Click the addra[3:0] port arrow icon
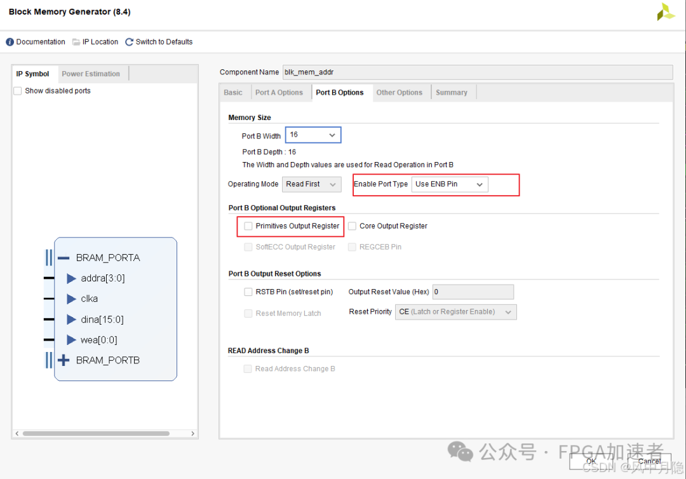The width and height of the screenshot is (686, 479). 71,278
